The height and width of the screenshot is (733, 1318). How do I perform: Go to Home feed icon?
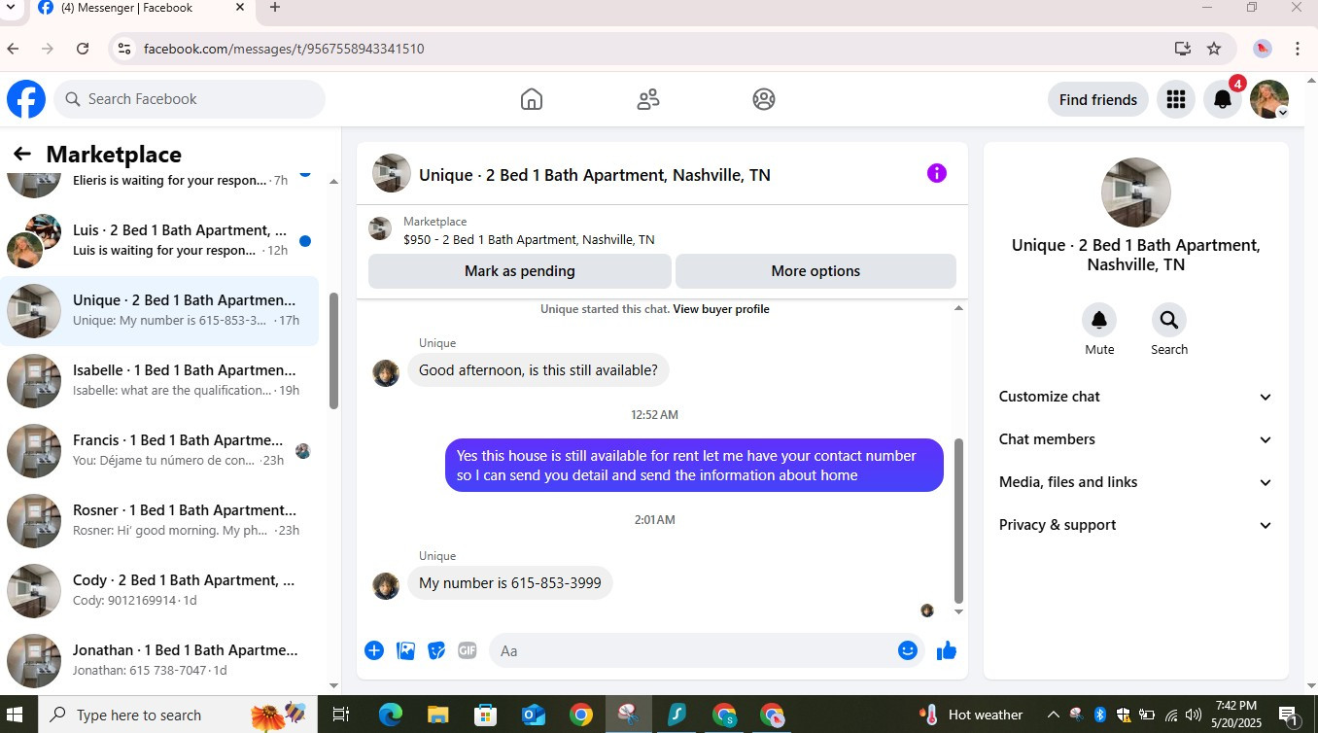(x=531, y=99)
